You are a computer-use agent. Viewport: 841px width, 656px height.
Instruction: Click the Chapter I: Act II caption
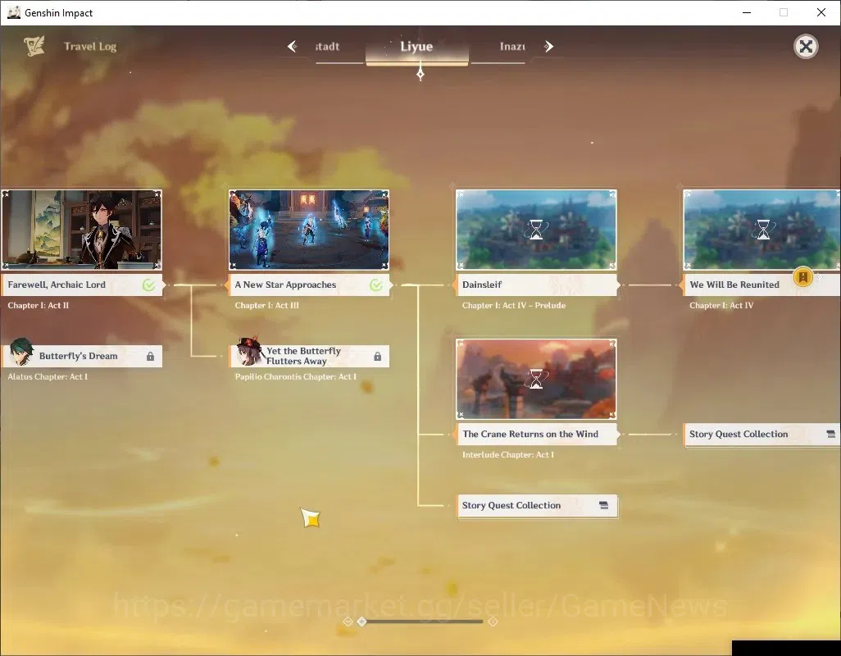38,305
